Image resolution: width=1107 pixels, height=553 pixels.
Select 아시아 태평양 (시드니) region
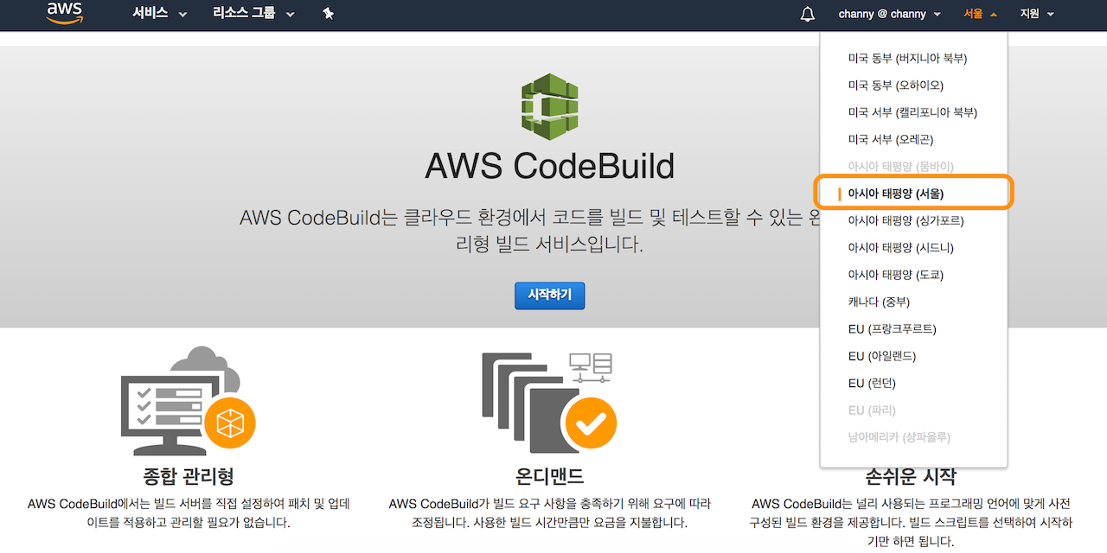pyautogui.click(x=901, y=248)
